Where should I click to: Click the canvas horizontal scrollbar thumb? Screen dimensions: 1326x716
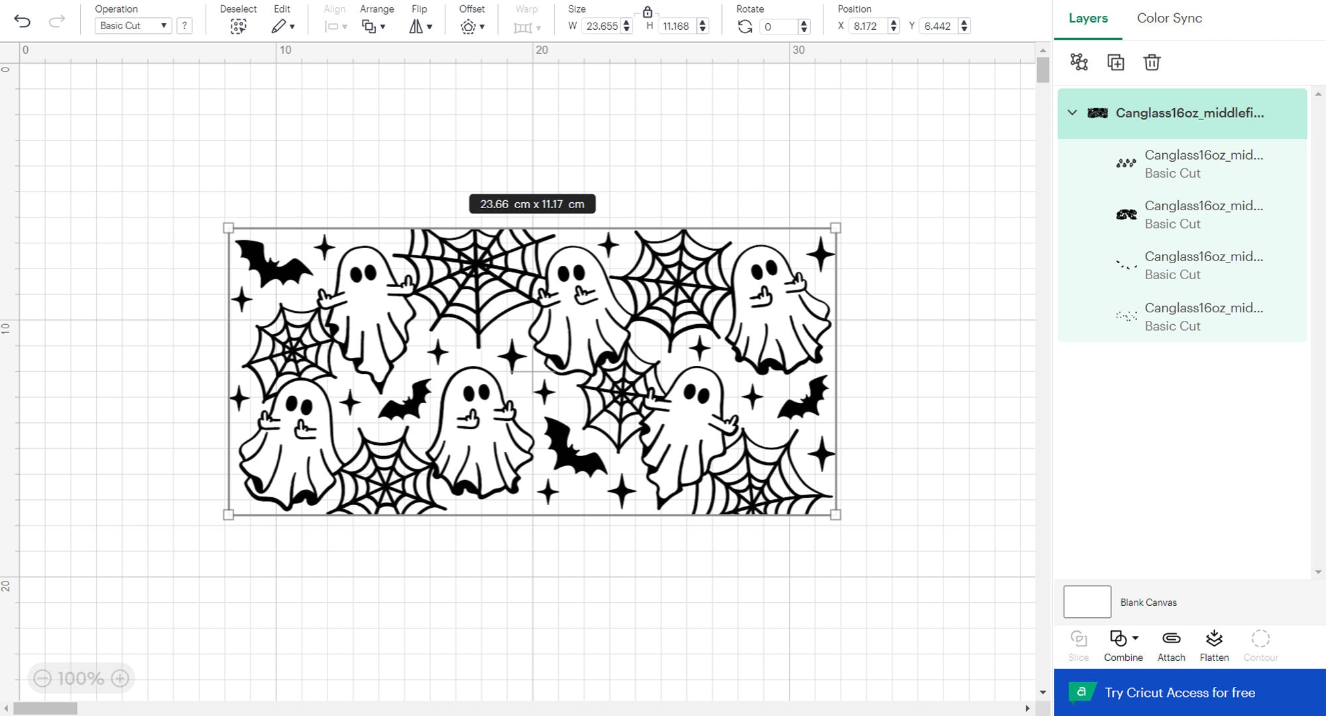(45, 709)
